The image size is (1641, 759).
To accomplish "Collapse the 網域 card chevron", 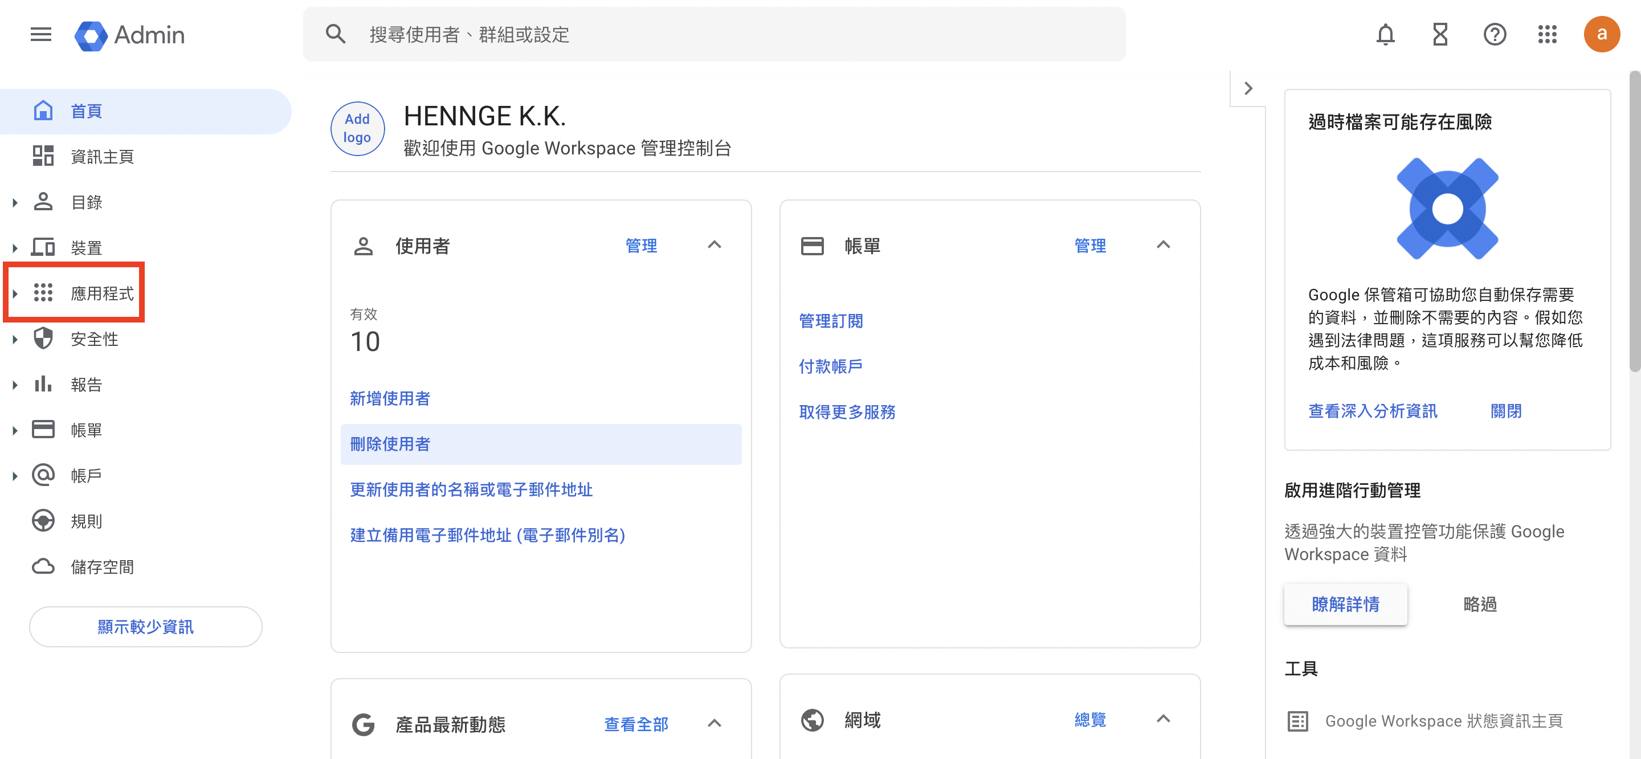I will point(1163,719).
